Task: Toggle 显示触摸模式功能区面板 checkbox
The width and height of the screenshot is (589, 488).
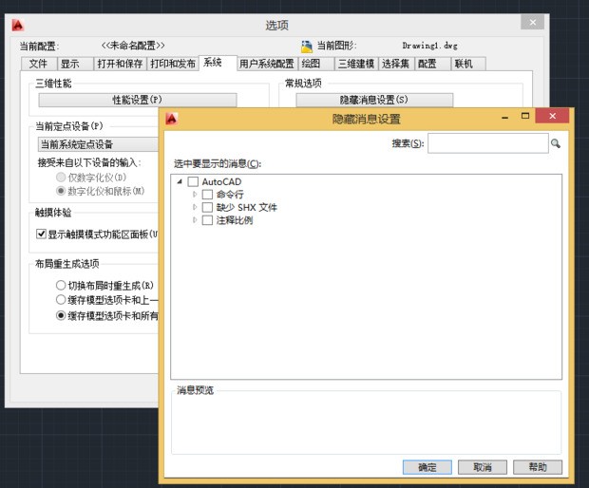Action: [41, 235]
